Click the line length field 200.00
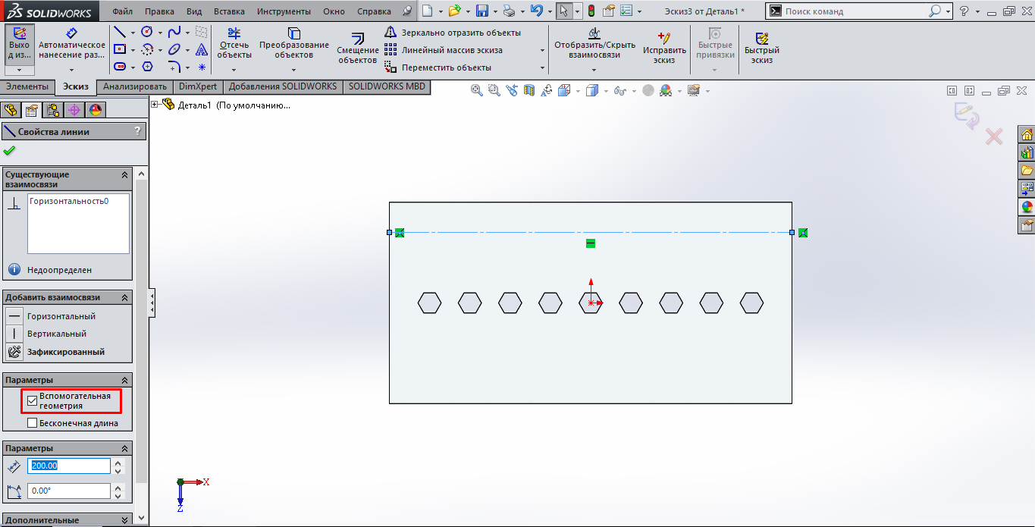The image size is (1035, 527). click(x=68, y=466)
